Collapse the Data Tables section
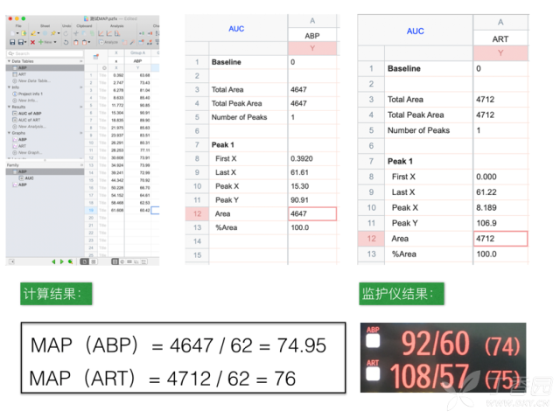560x418 pixels. click(9, 62)
